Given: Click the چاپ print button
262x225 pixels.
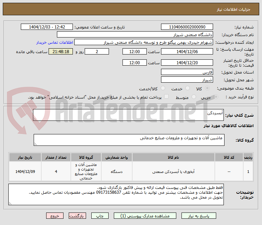Looking at the screenshot, I should [x=100, y=216].
